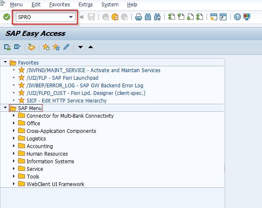The image size is (262, 208).
Task: Expand the Connector for Multi-Bank Connectivity folder
Action: 14,115
